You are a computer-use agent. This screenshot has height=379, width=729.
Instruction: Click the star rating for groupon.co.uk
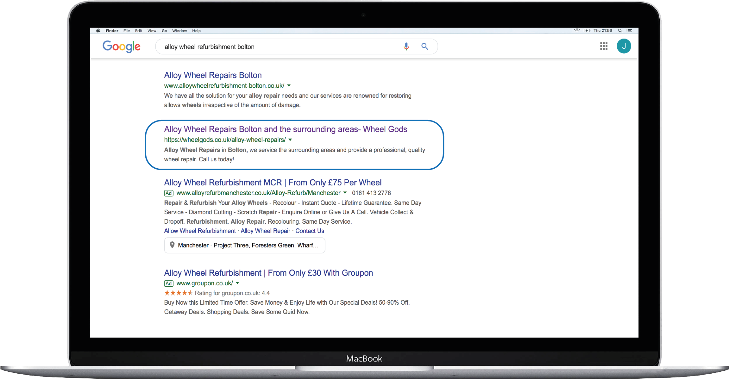coord(178,293)
